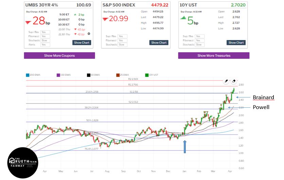This screenshot has width=284, height=180.
Task: Click the S&P 500 High value 4495.77
Action: [x=158, y=23]
